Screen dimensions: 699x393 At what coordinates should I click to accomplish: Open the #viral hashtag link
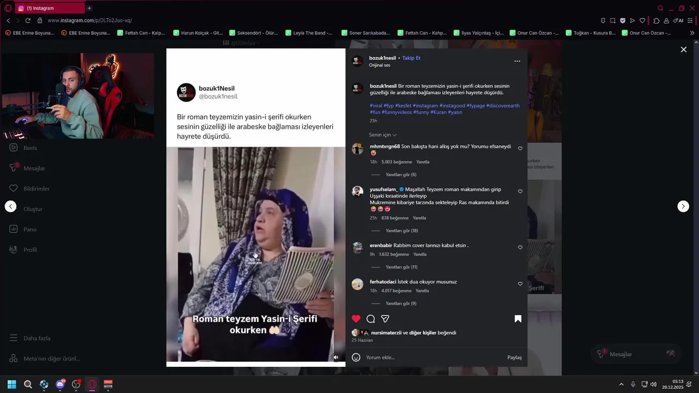pos(376,106)
